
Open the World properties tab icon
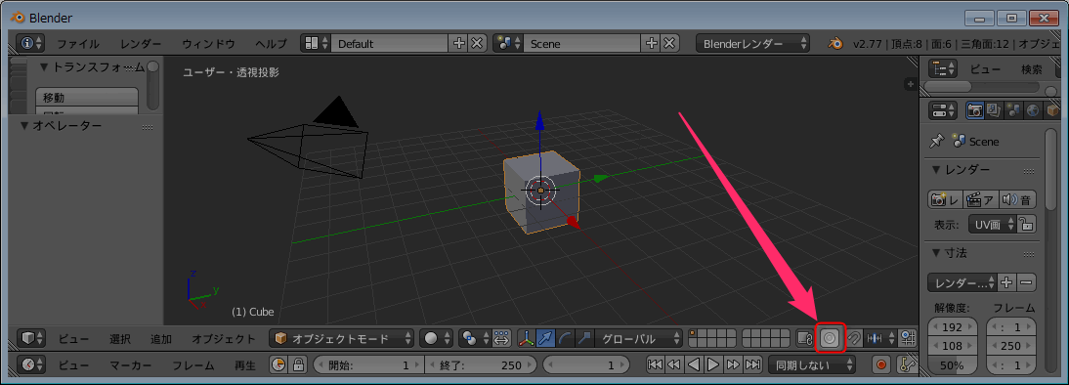click(1033, 109)
